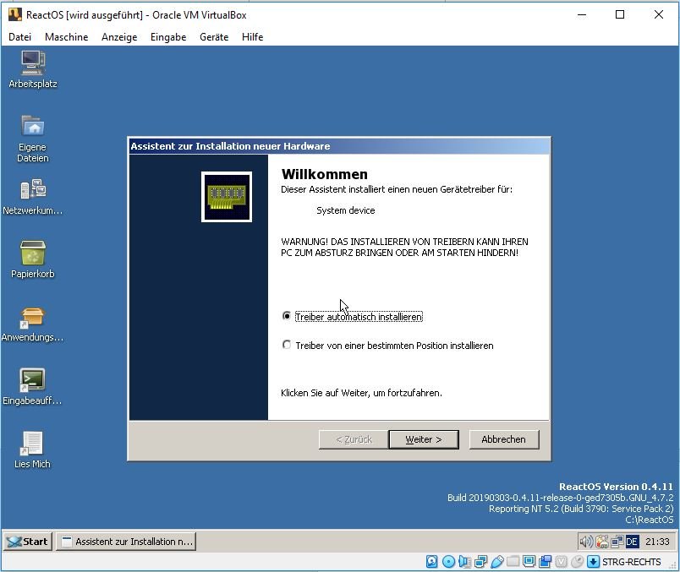Click the VirtualBox optical disc icon
This screenshot has height=572, width=680.
(x=448, y=562)
